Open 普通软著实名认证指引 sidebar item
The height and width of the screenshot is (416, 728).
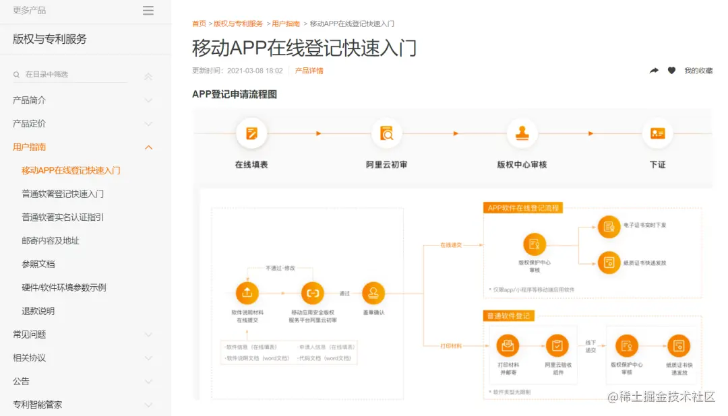[63, 217]
